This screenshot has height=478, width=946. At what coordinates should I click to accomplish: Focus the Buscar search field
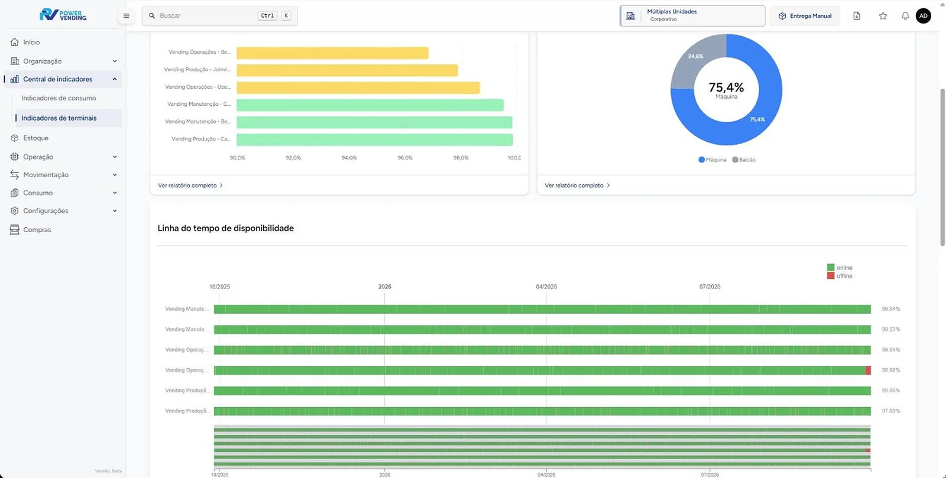(219, 16)
